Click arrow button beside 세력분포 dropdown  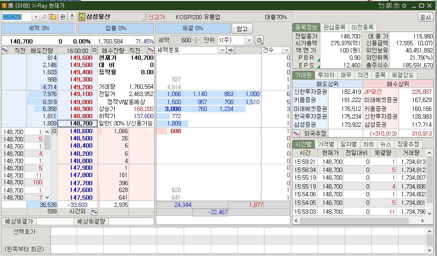tap(231, 50)
